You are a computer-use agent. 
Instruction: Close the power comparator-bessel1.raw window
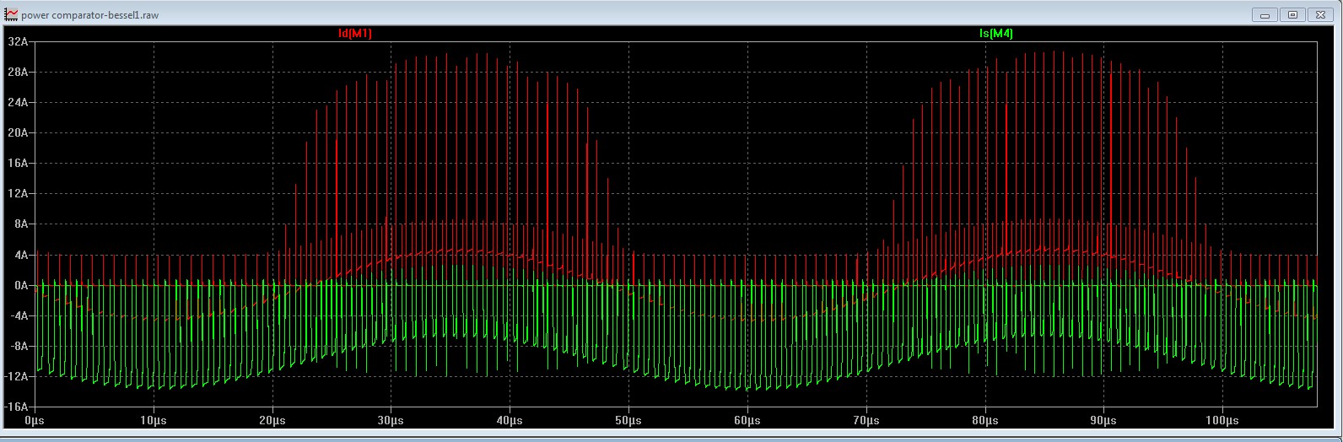click(1320, 14)
